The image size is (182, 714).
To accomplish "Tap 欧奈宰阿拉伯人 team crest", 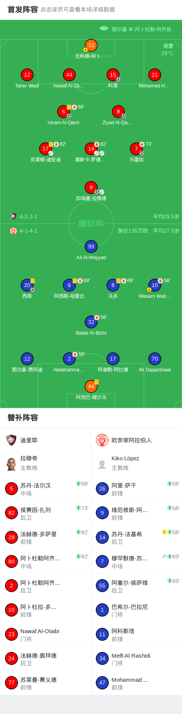I will coord(102,440).
